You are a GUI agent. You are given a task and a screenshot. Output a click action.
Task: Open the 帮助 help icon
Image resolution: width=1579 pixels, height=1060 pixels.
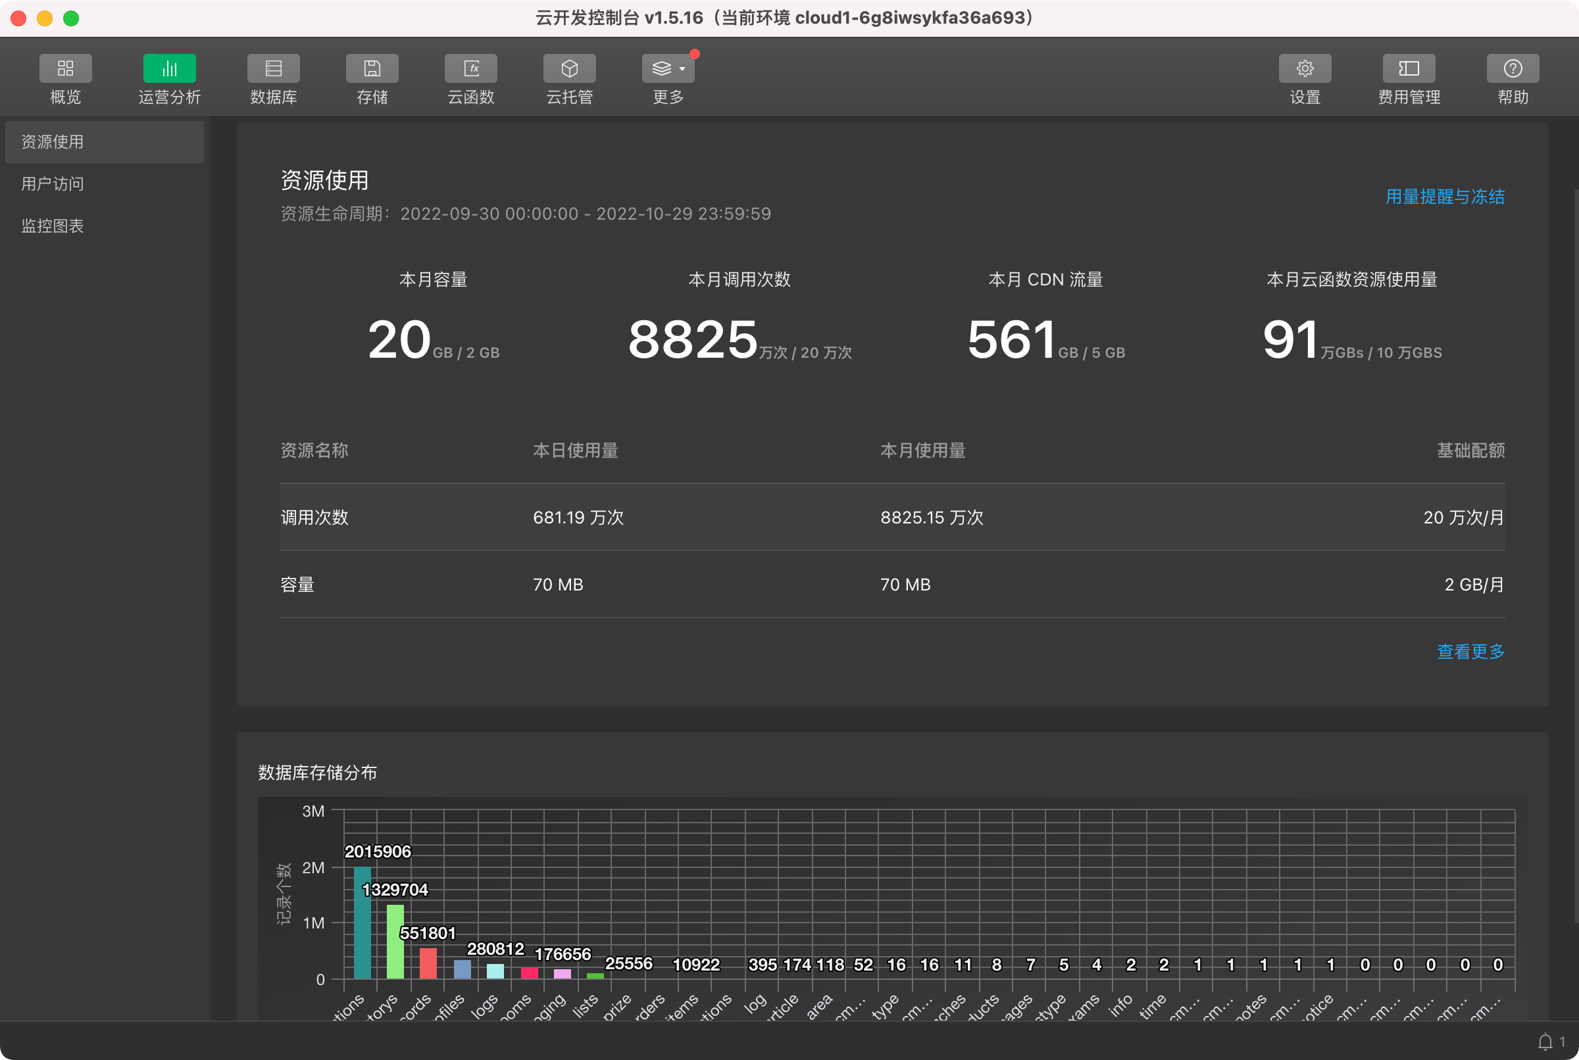click(x=1513, y=68)
